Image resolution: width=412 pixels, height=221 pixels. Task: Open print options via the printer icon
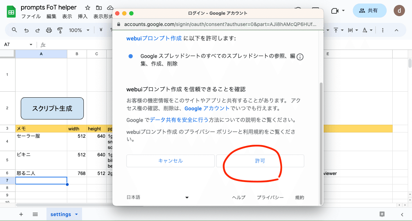[x=49, y=30]
